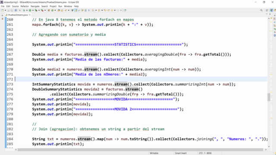This screenshot has height=155, width=276.
Task: Expand the Back history dropdown arrow
Action: 115,10
